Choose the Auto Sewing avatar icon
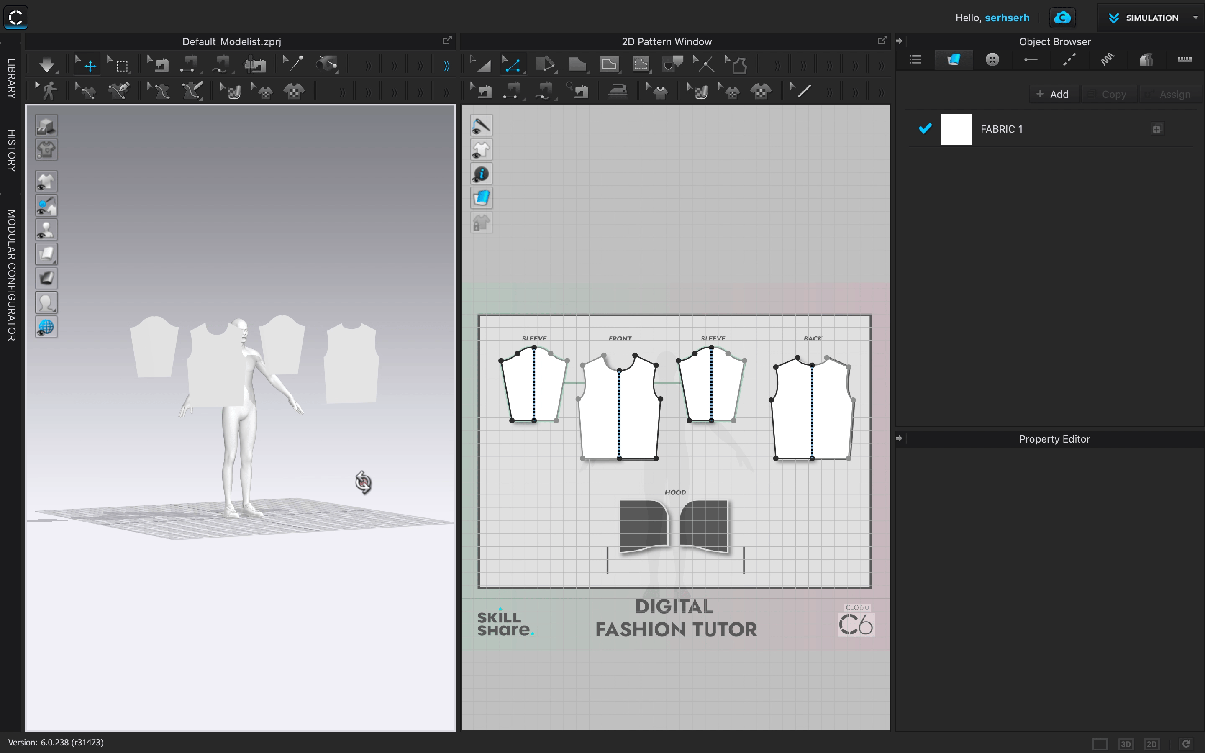This screenshot has width=1205, height=753. click(255, 65)
